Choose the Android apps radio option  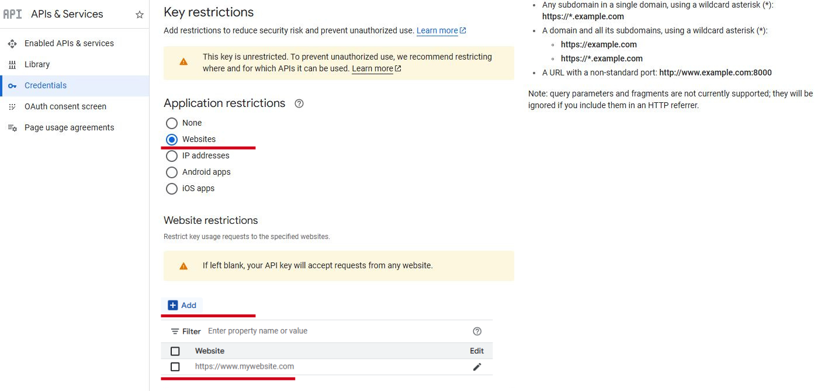(x=172, y=172)
